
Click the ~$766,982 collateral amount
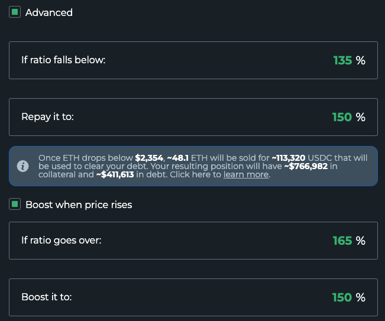306,166
